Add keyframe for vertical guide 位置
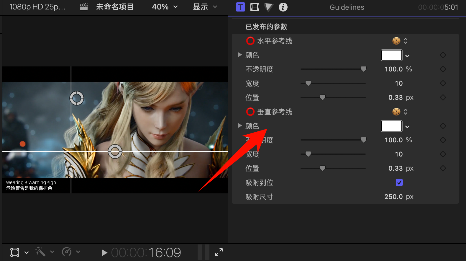466x261 pixels. tap(443, 168)
